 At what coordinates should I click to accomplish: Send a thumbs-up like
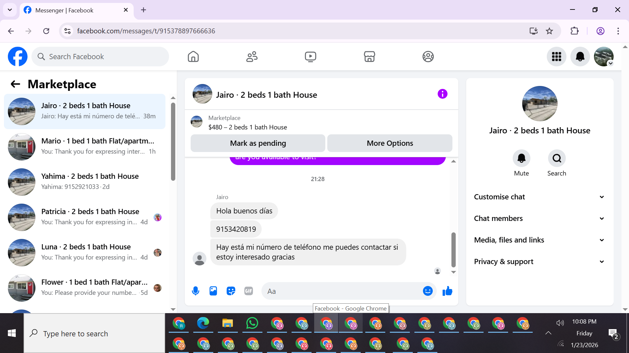448,291
